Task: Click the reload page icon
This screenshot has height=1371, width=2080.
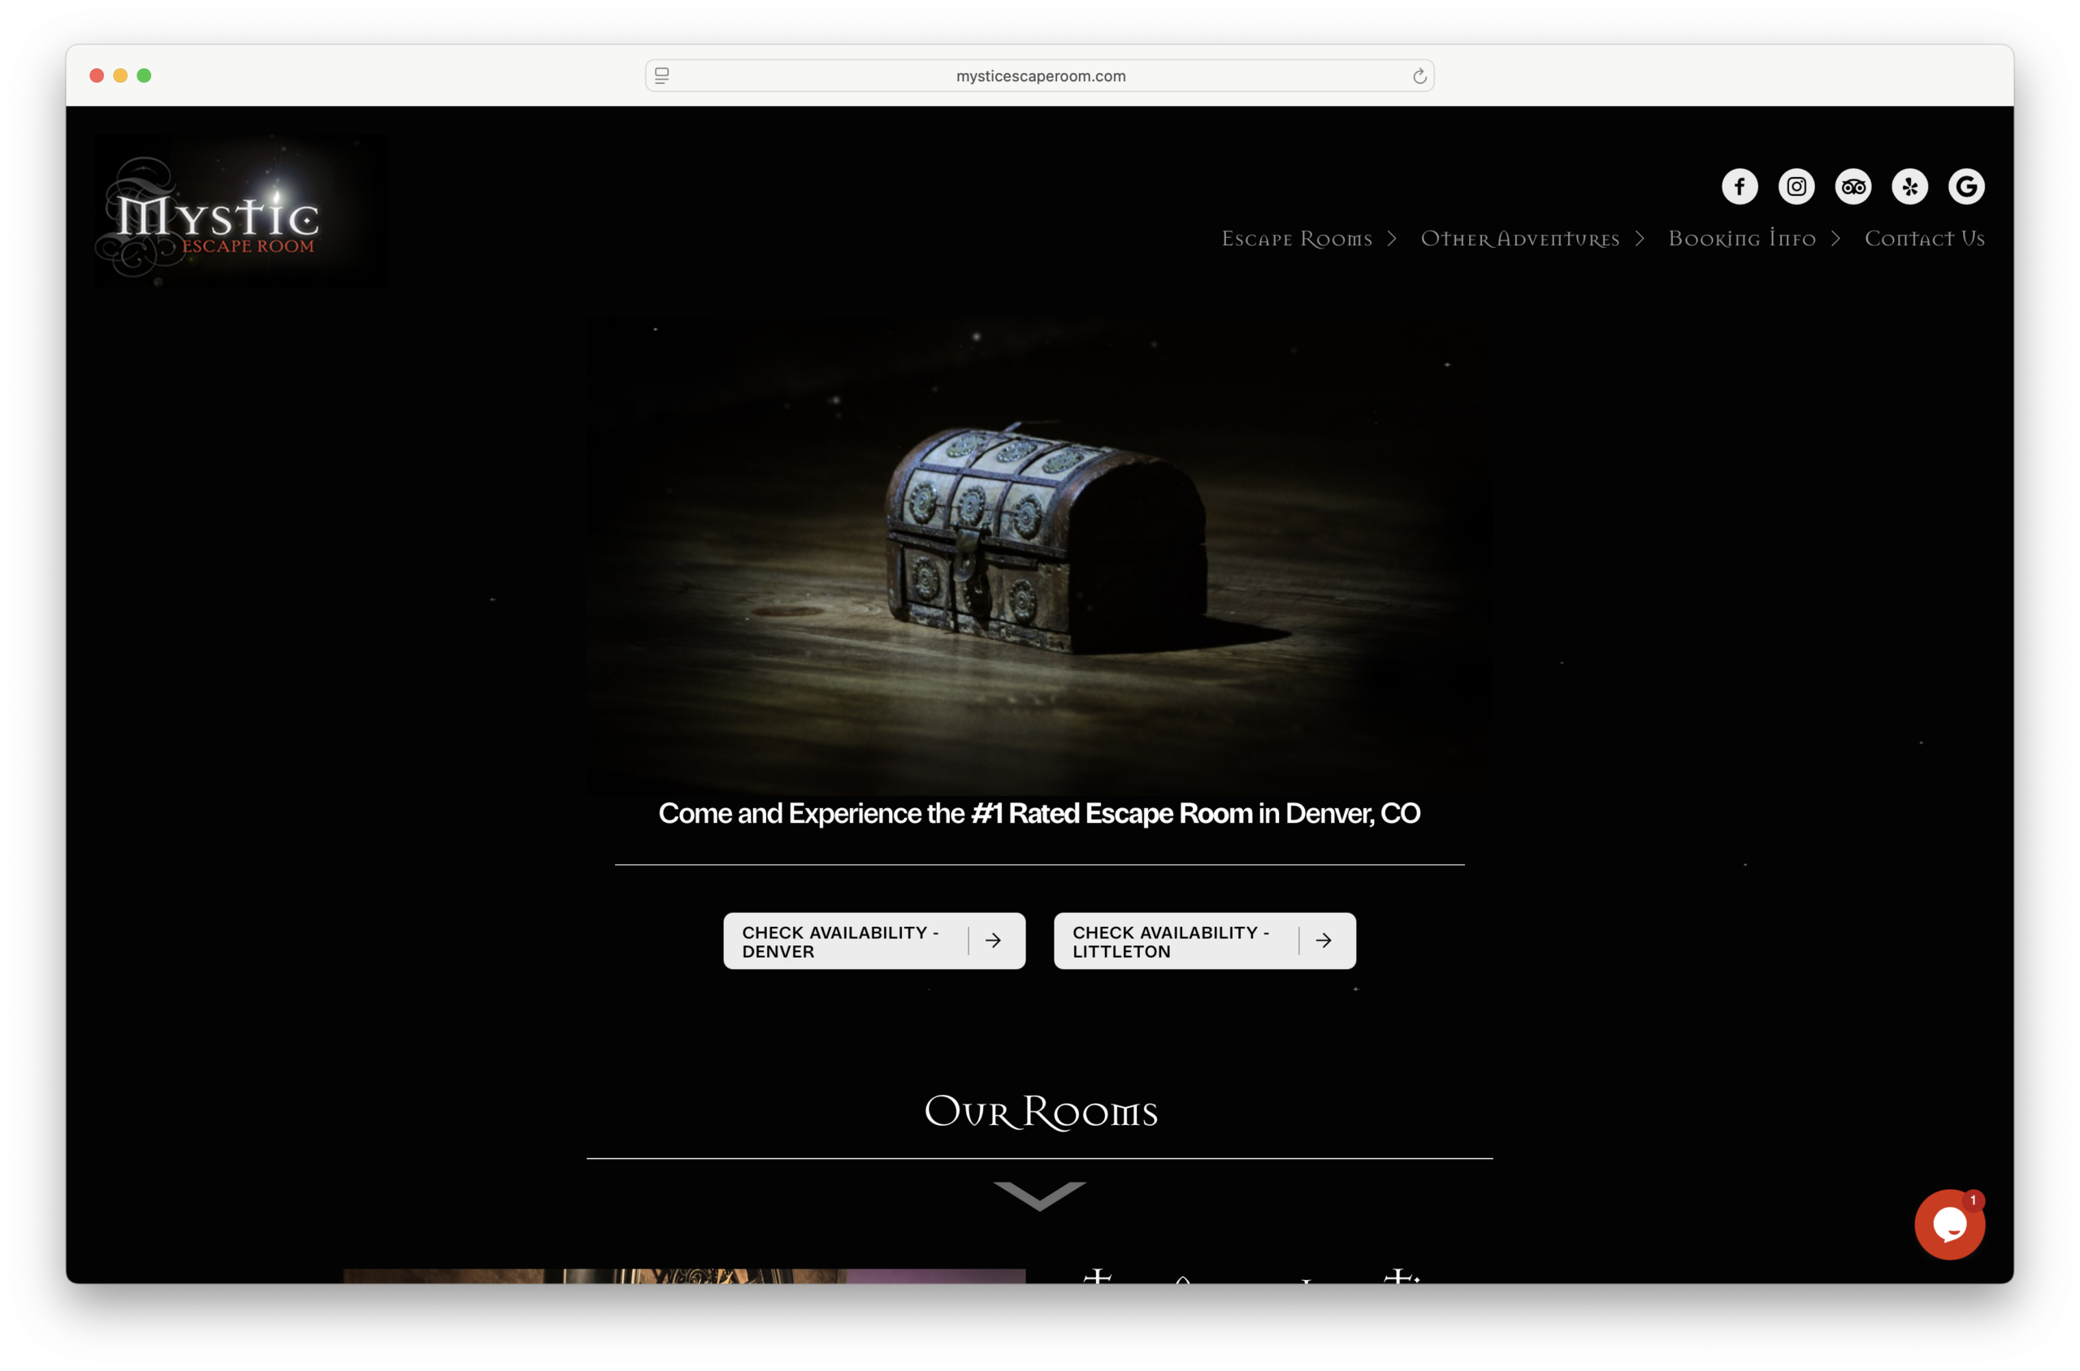Action: point(1419,76)
